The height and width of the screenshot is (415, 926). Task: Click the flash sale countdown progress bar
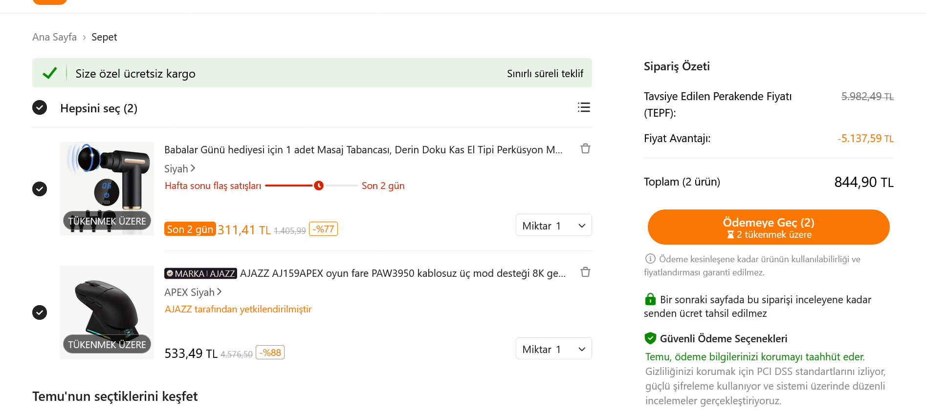click(311, 186)
